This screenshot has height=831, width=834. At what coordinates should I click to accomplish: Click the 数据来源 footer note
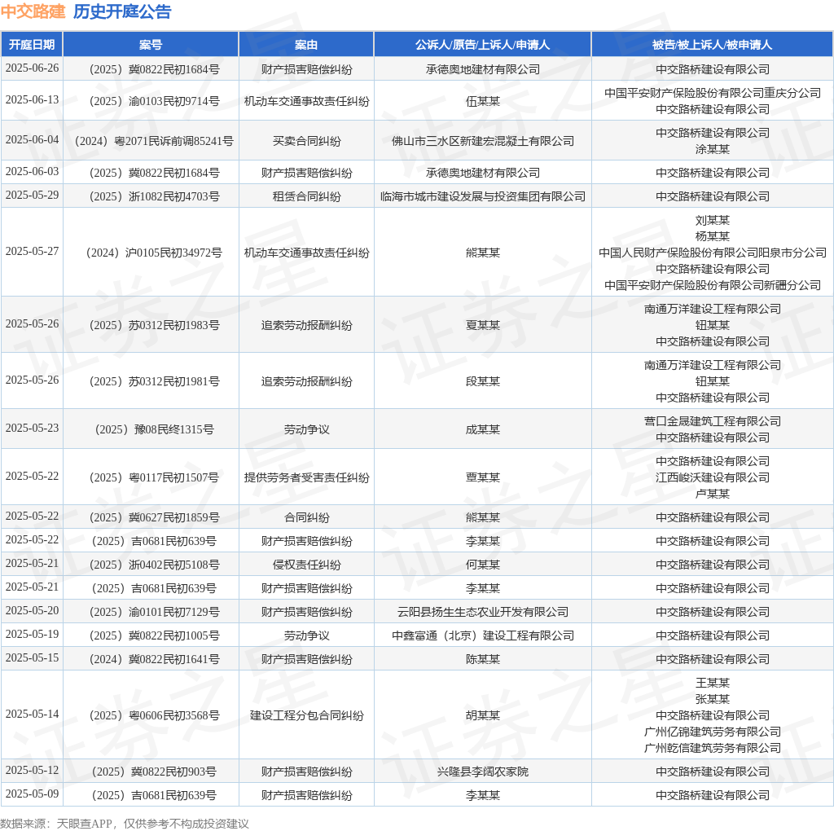[x=125, y=824]
